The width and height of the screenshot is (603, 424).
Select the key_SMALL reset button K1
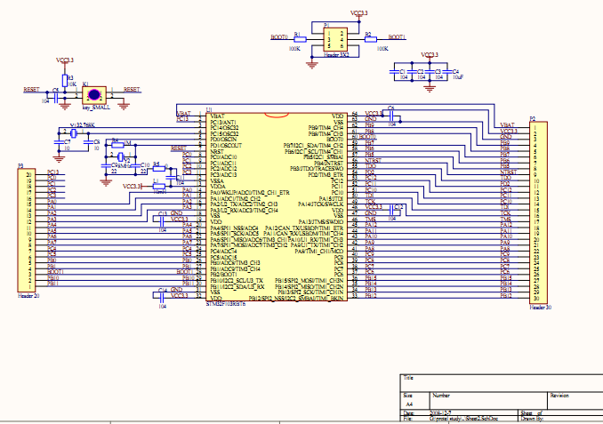click(x=94, y=95)
